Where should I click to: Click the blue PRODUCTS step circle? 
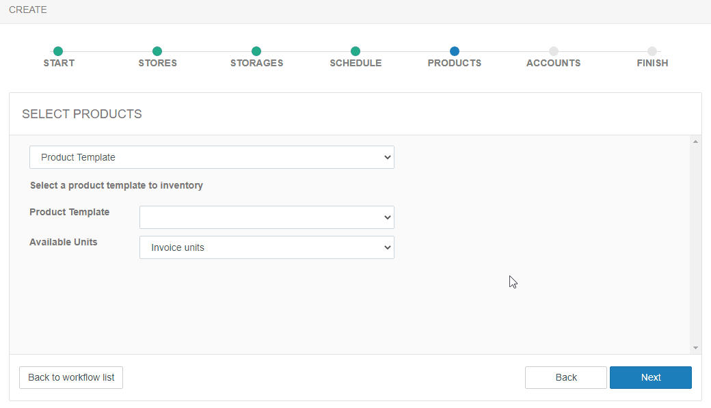tap(455, 51)
